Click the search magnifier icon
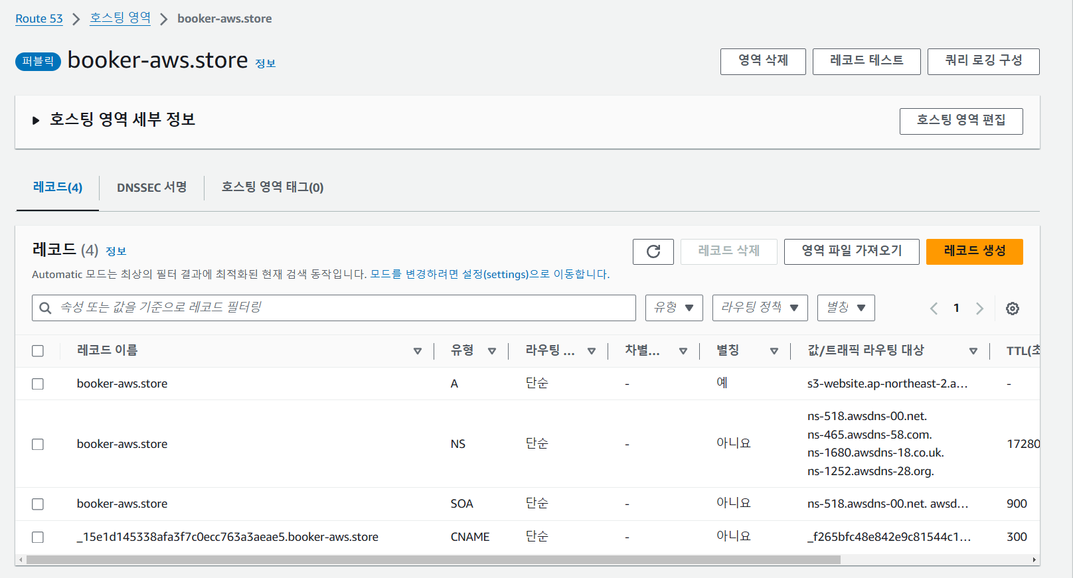Viewport: 1073px width, 578px height. tap(45, 308)
